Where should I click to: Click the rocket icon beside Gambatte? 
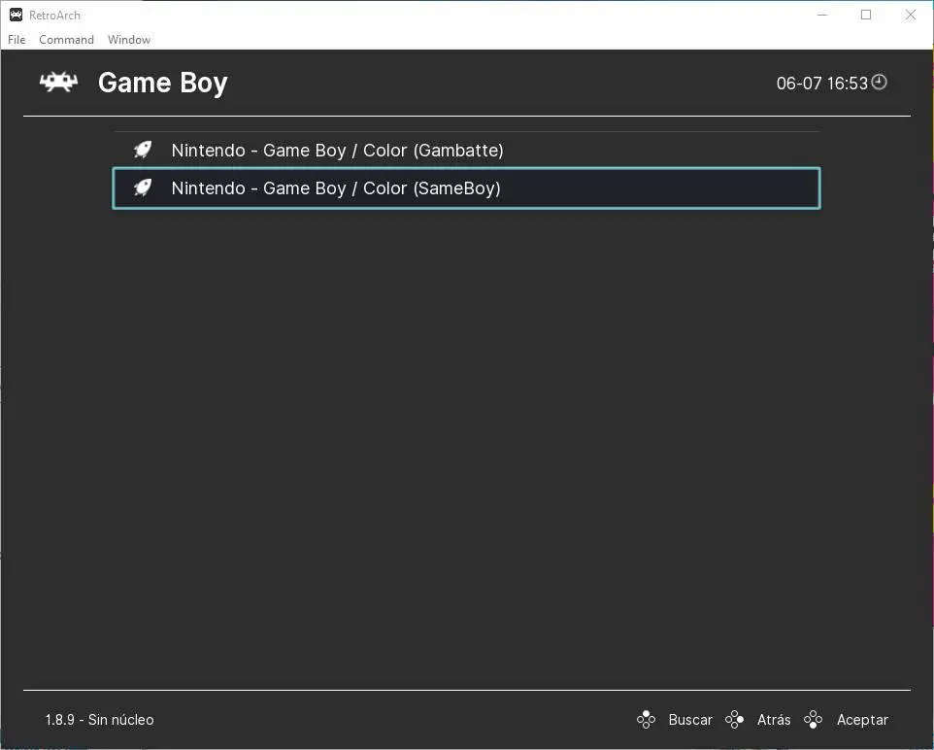[x=143, y=150]
